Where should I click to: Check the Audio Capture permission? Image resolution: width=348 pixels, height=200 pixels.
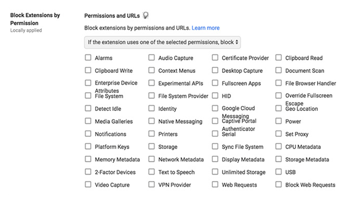[x=152, y=58]
